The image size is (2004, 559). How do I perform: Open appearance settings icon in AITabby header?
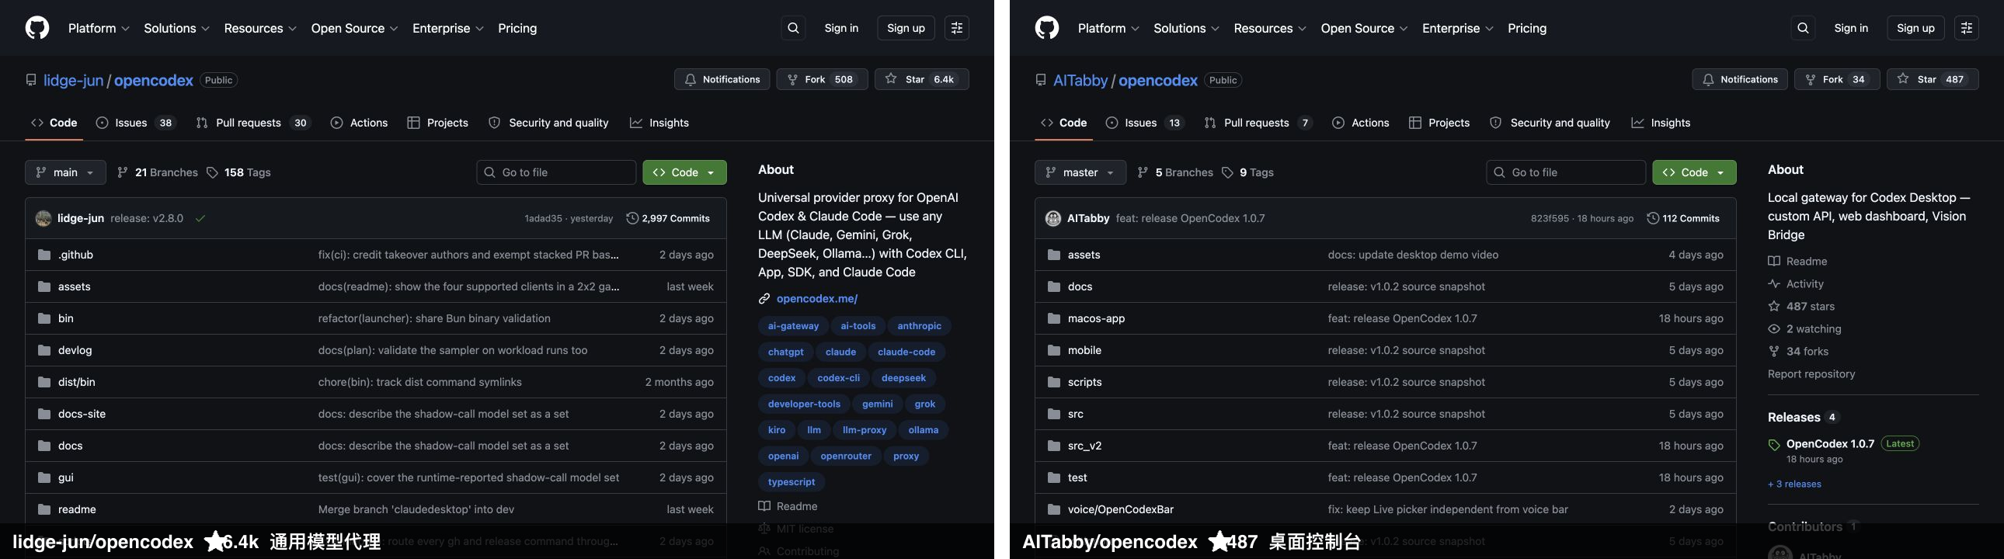1966,28
